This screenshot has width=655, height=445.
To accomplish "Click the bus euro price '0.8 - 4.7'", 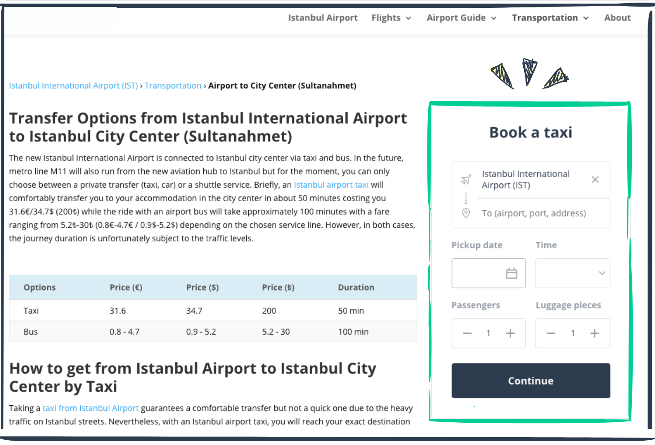I will [125, 332].
